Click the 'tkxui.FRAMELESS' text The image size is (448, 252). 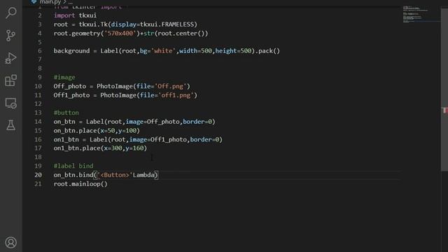coord(167,24)
